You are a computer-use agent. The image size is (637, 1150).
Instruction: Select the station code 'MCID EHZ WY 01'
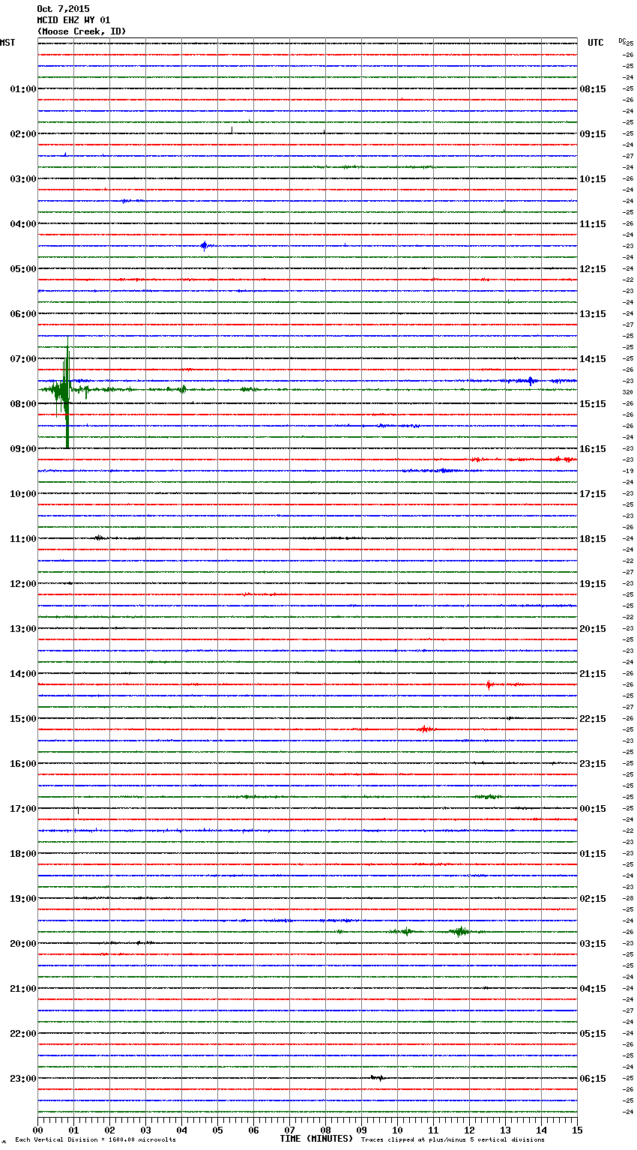(x=73, y=20)
